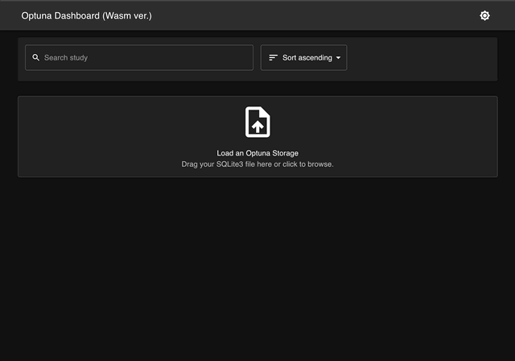The height and width of the screenshot is (361, 515).
Task: Click the Load an Optuna Storage text
Action: 257,153
